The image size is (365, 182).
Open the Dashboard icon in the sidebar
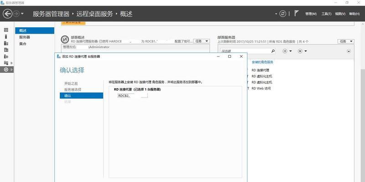[6, 30]
